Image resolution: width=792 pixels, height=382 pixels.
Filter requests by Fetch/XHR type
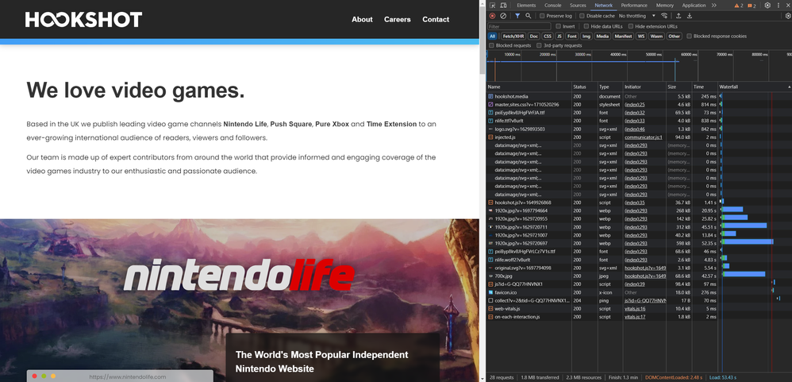[x=513, y=36]
